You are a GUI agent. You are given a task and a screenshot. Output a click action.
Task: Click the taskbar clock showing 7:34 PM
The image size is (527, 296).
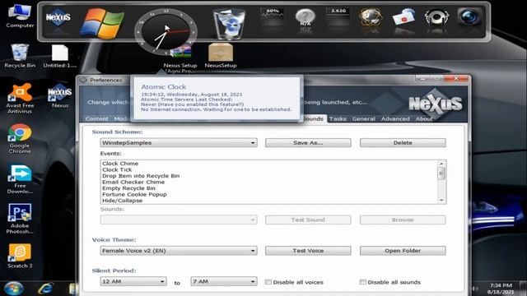tap(501, 289)
